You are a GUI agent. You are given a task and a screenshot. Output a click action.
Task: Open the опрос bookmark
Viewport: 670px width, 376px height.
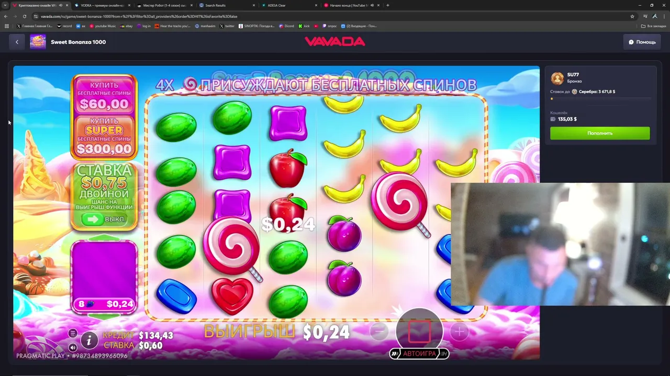coord(330,26)
